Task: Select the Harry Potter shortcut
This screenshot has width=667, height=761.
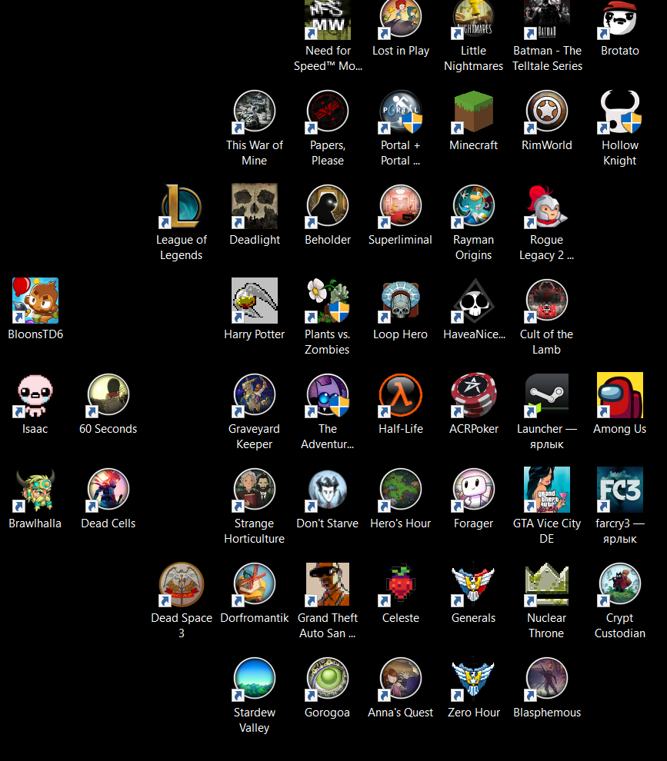Action: (x=255, y=301)
